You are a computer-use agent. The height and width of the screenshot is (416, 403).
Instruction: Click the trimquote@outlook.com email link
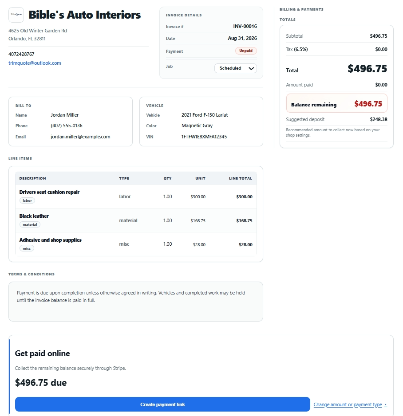coord(35,63)
